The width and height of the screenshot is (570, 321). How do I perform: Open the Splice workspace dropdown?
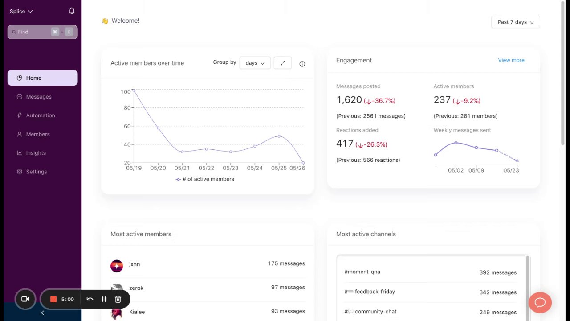pyautogui.click(x=21, y=12)
